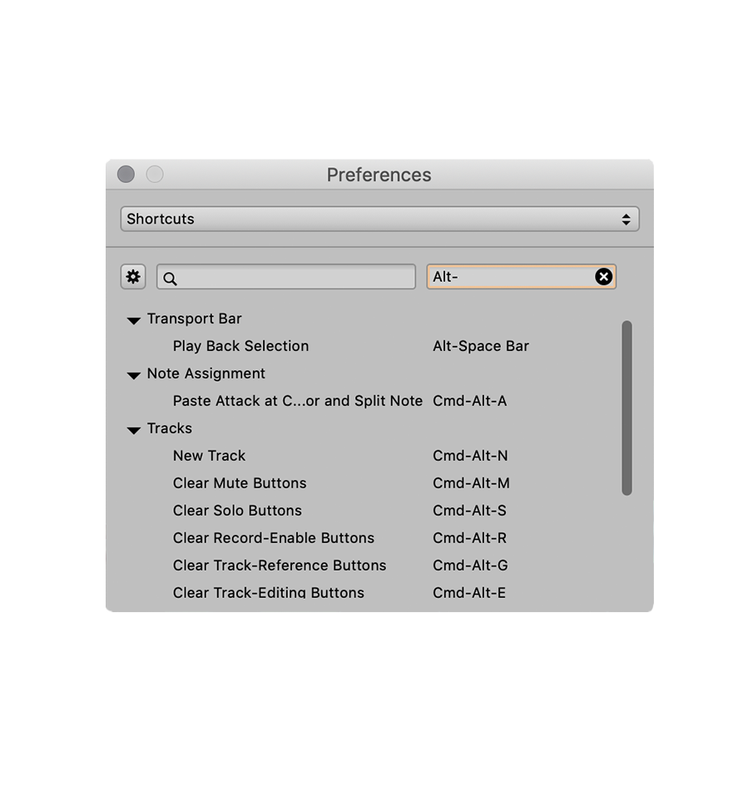The width and height of the screenshot is (743, 786).
Task: Close the Preferences window
Action: 126,174
